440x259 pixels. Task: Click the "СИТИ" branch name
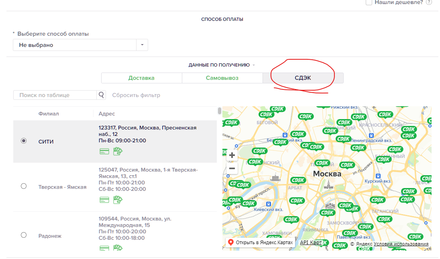click(46, 142)
